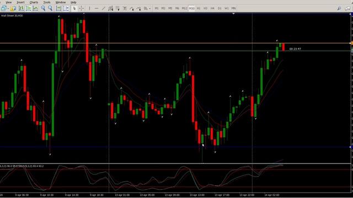Viewport: 353px width, 198px height.
Task: Switch chart to Candlesticks mode
Action: tap(28, 9)
